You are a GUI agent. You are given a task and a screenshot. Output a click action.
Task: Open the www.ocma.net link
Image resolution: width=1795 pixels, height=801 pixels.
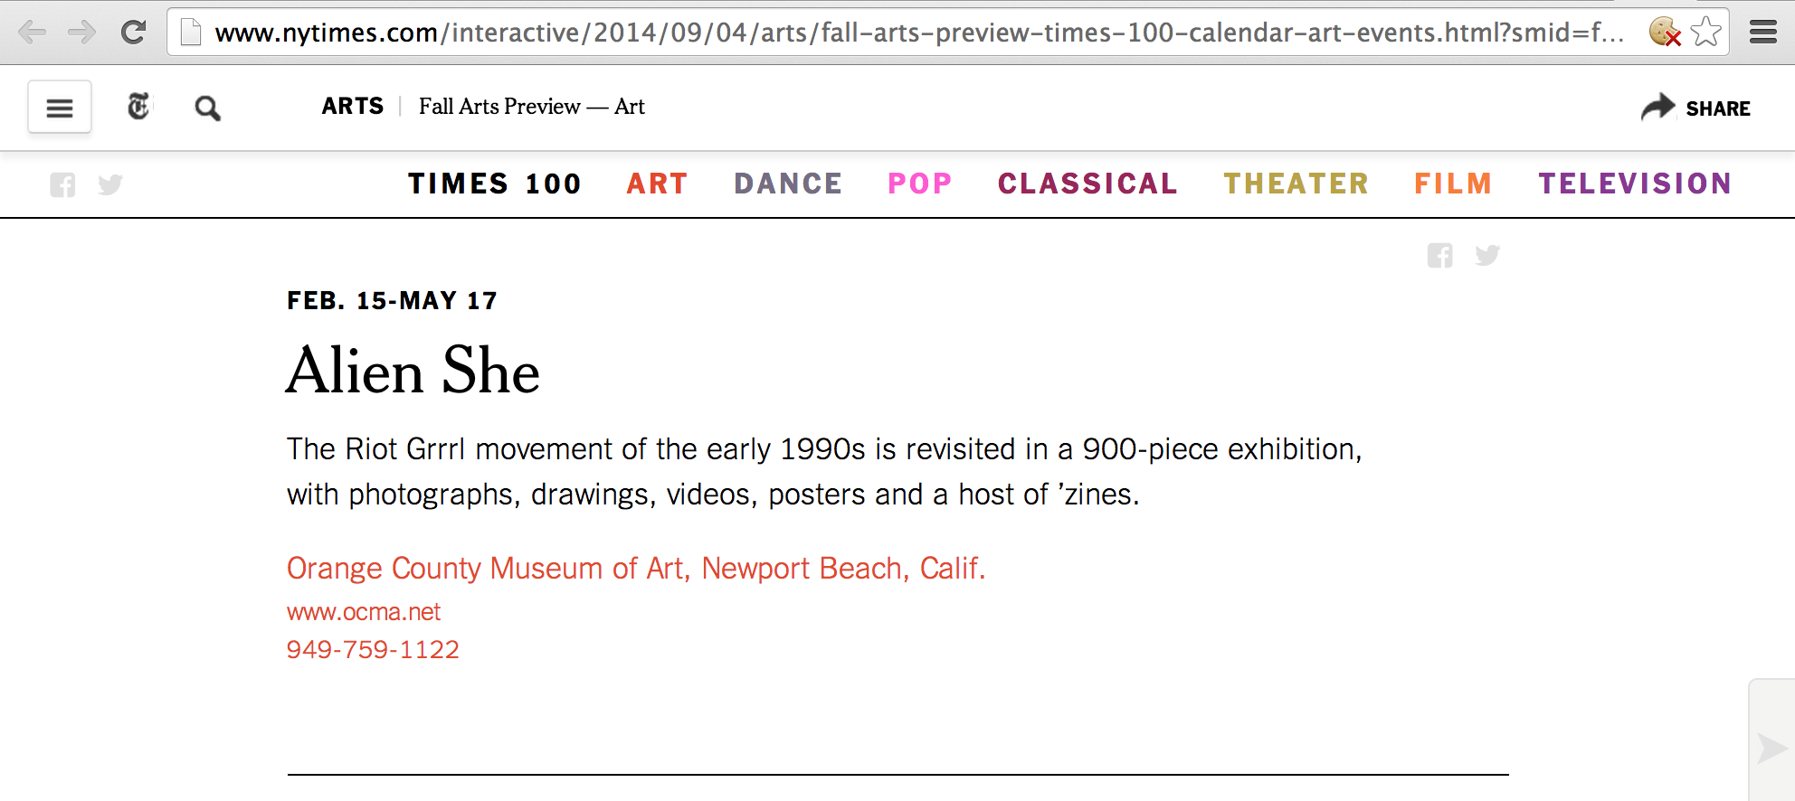[364, 612]
